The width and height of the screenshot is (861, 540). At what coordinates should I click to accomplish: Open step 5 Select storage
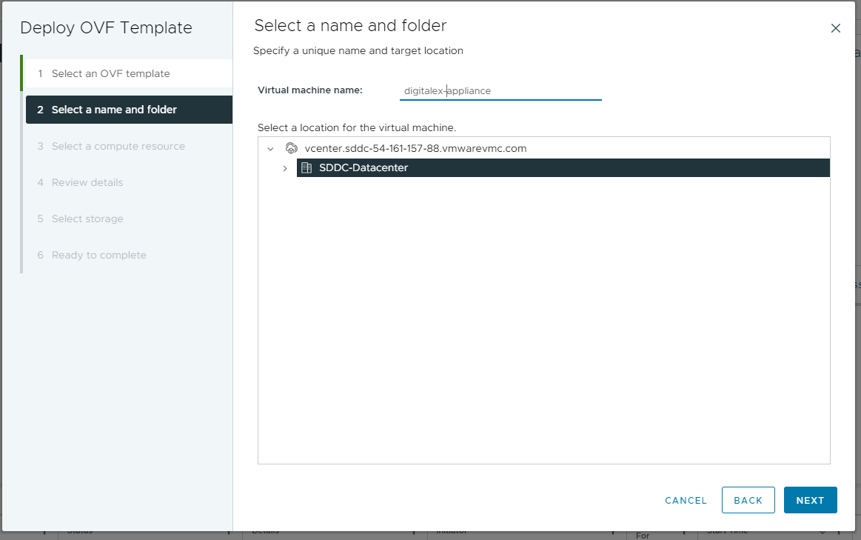[x=87, y=219]
